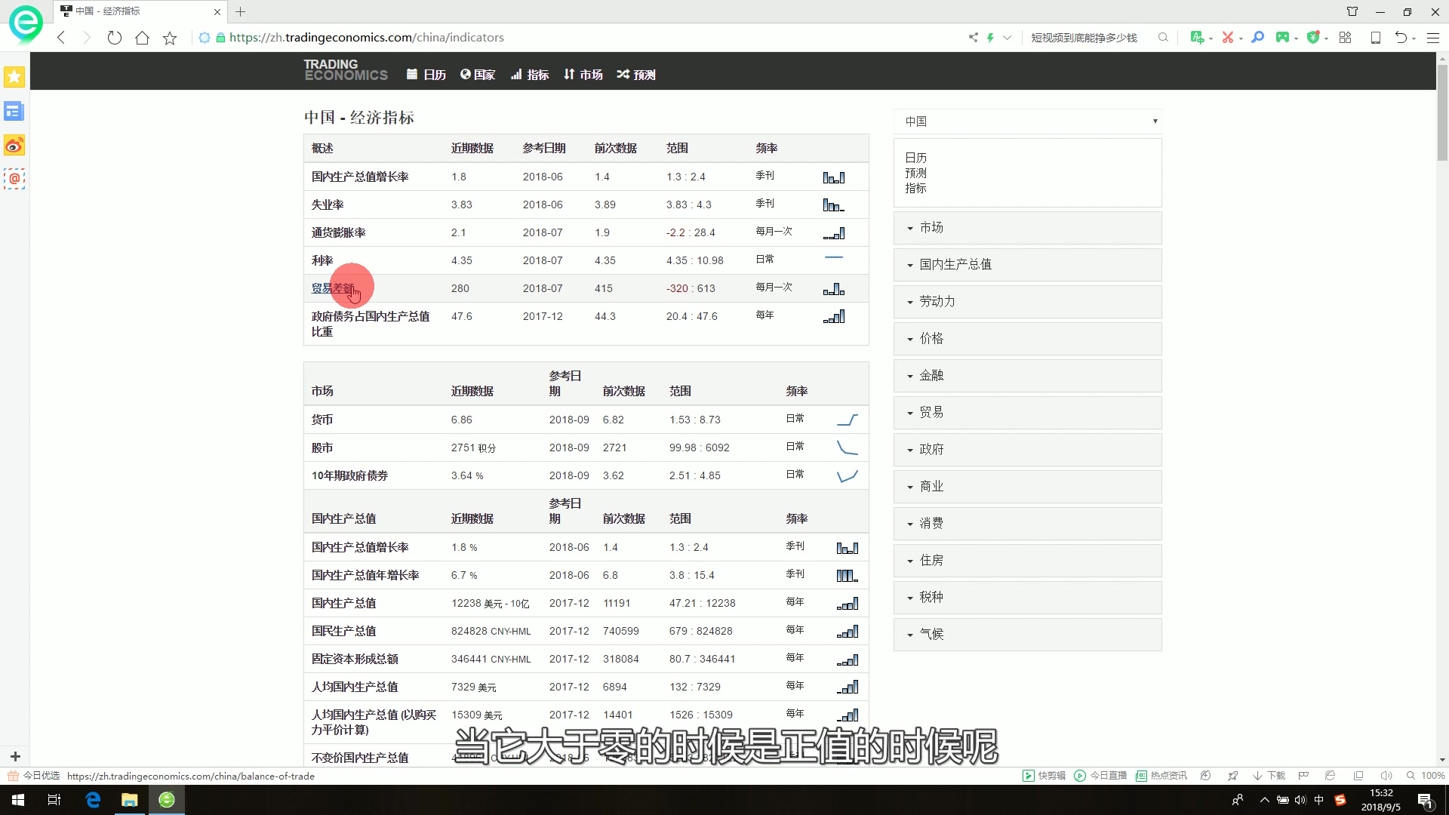Open the mail @ sidebar icon
The height and width of the screenshot is (815, 1449).
point(14,179)
